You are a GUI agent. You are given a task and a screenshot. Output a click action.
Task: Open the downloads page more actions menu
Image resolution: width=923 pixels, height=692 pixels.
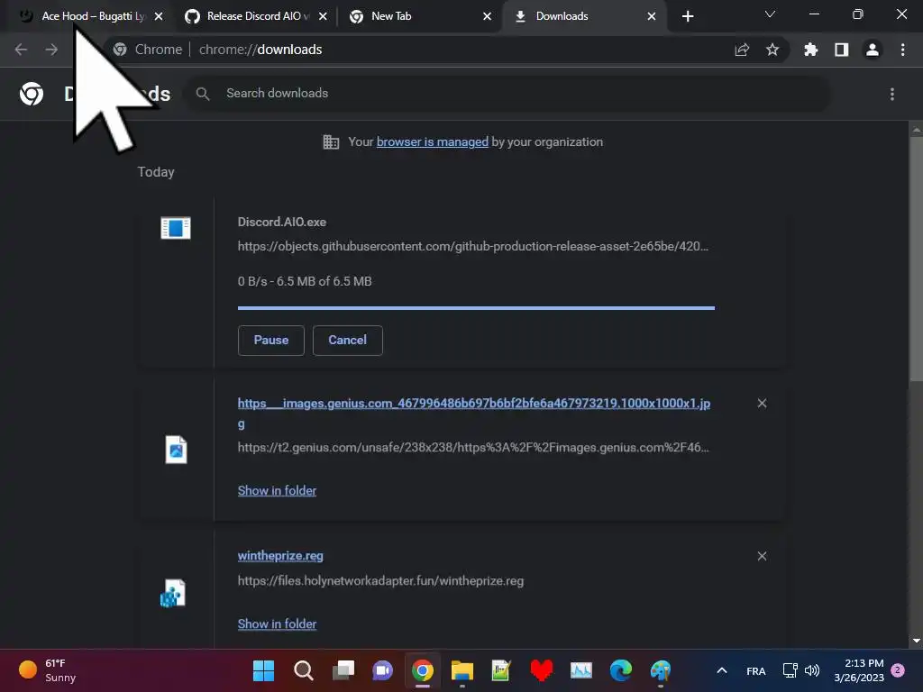[x=891, y=94]
